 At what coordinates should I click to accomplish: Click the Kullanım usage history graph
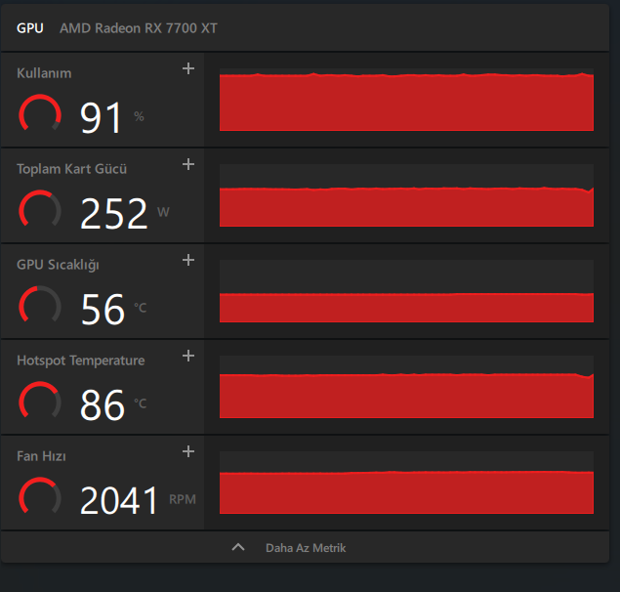(406, 100)
